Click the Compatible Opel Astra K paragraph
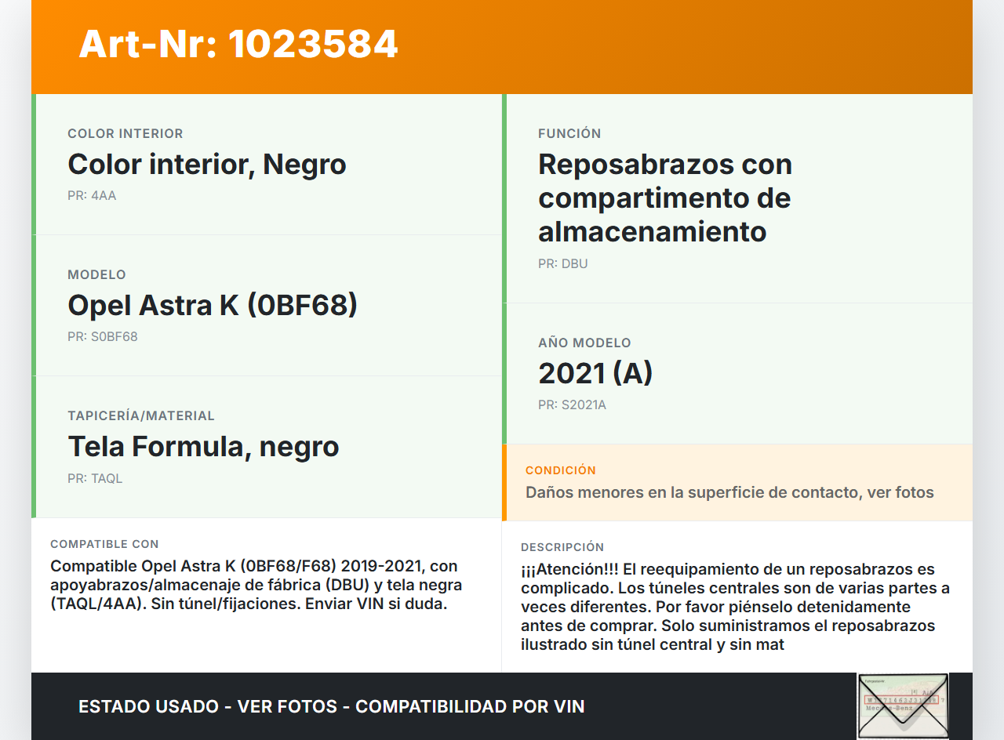 pos(256,586)
